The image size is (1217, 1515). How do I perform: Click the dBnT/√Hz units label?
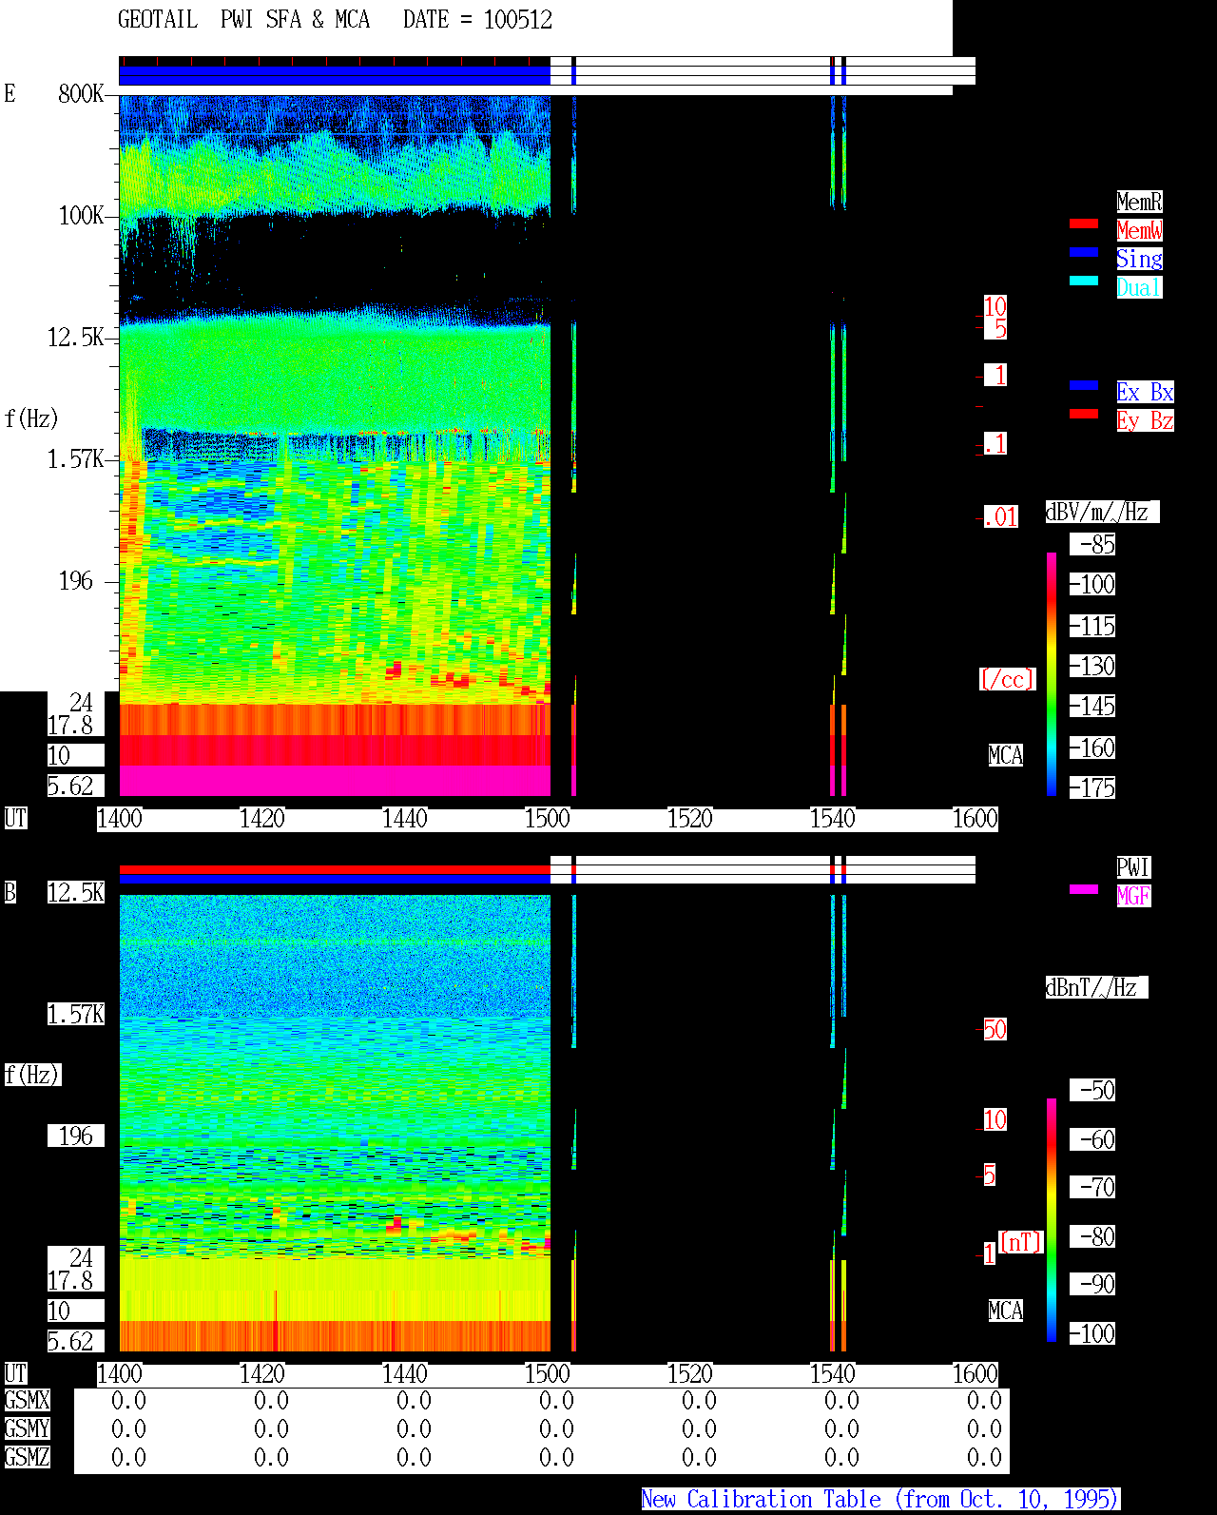tap(1096, 987)
